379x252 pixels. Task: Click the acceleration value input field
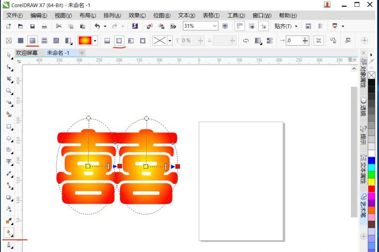[294, 40]
